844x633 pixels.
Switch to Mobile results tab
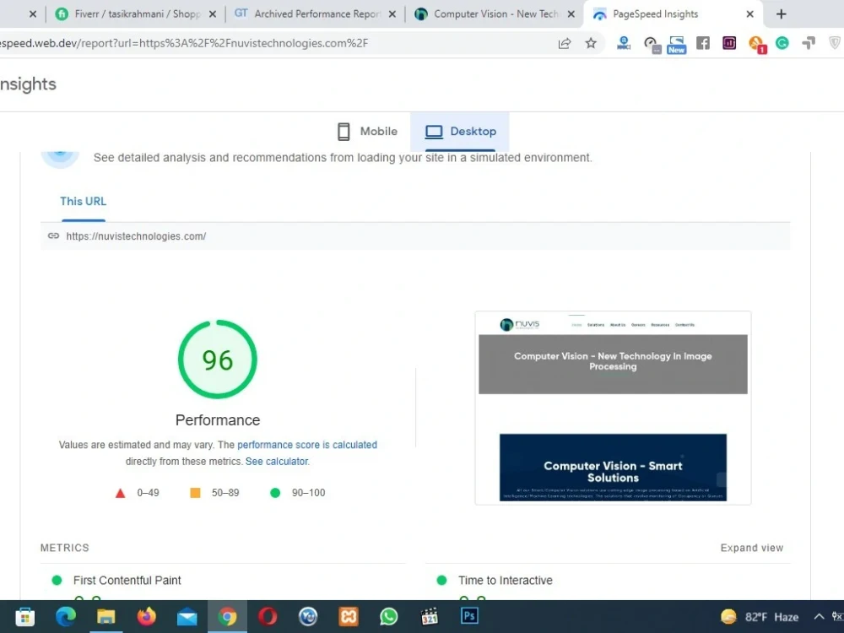pos(368,132)
